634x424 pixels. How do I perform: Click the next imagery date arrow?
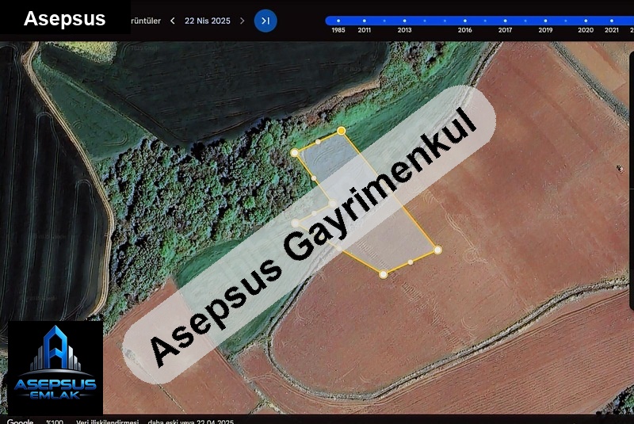[243, 21]
